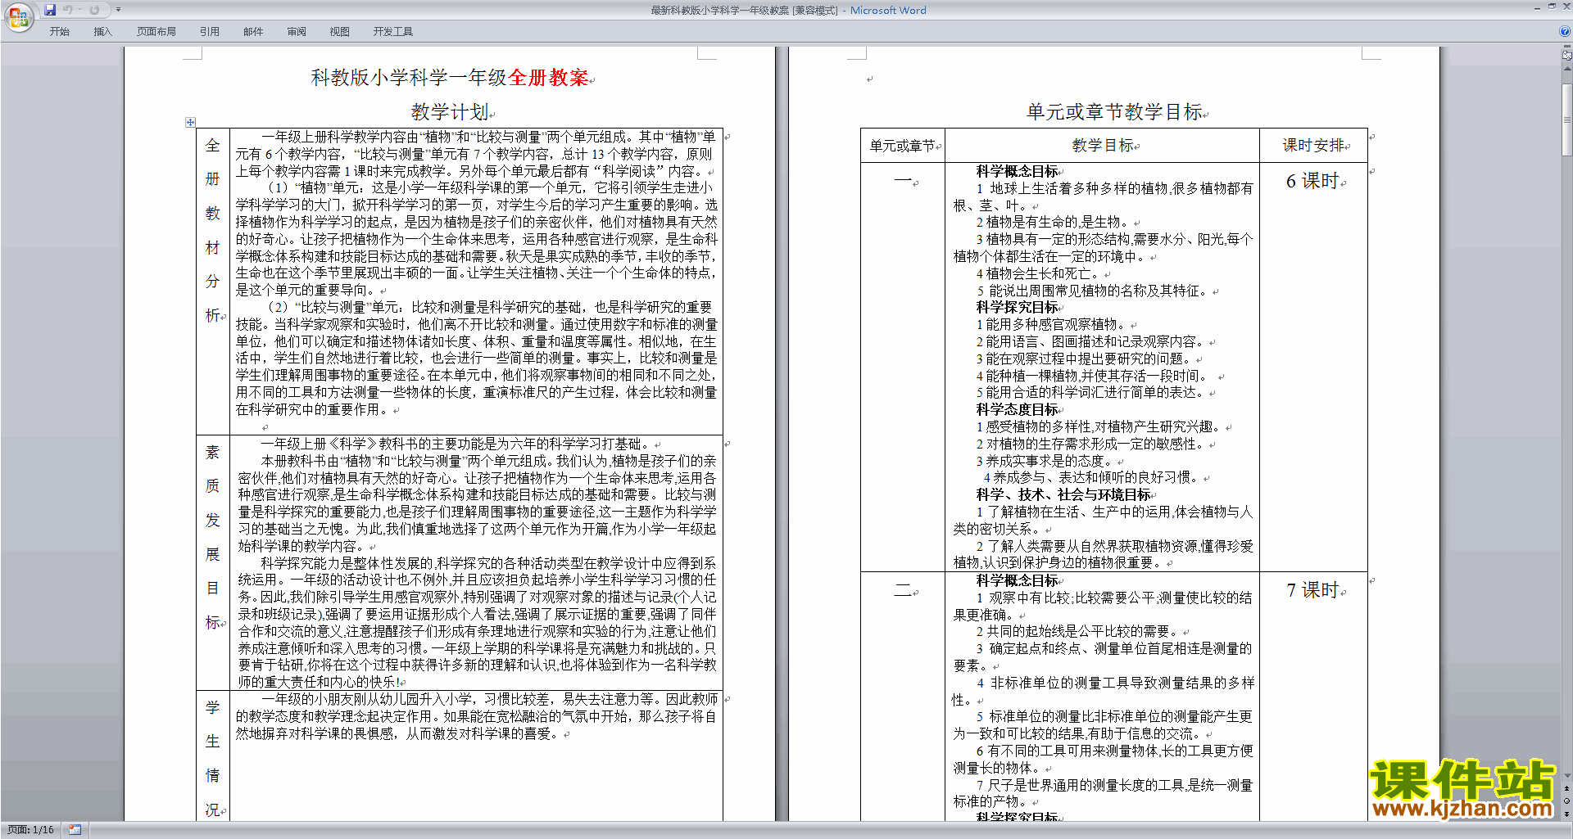Click the line 一年级上册《科学》教科书的主要功能

[x=456, y=444]
